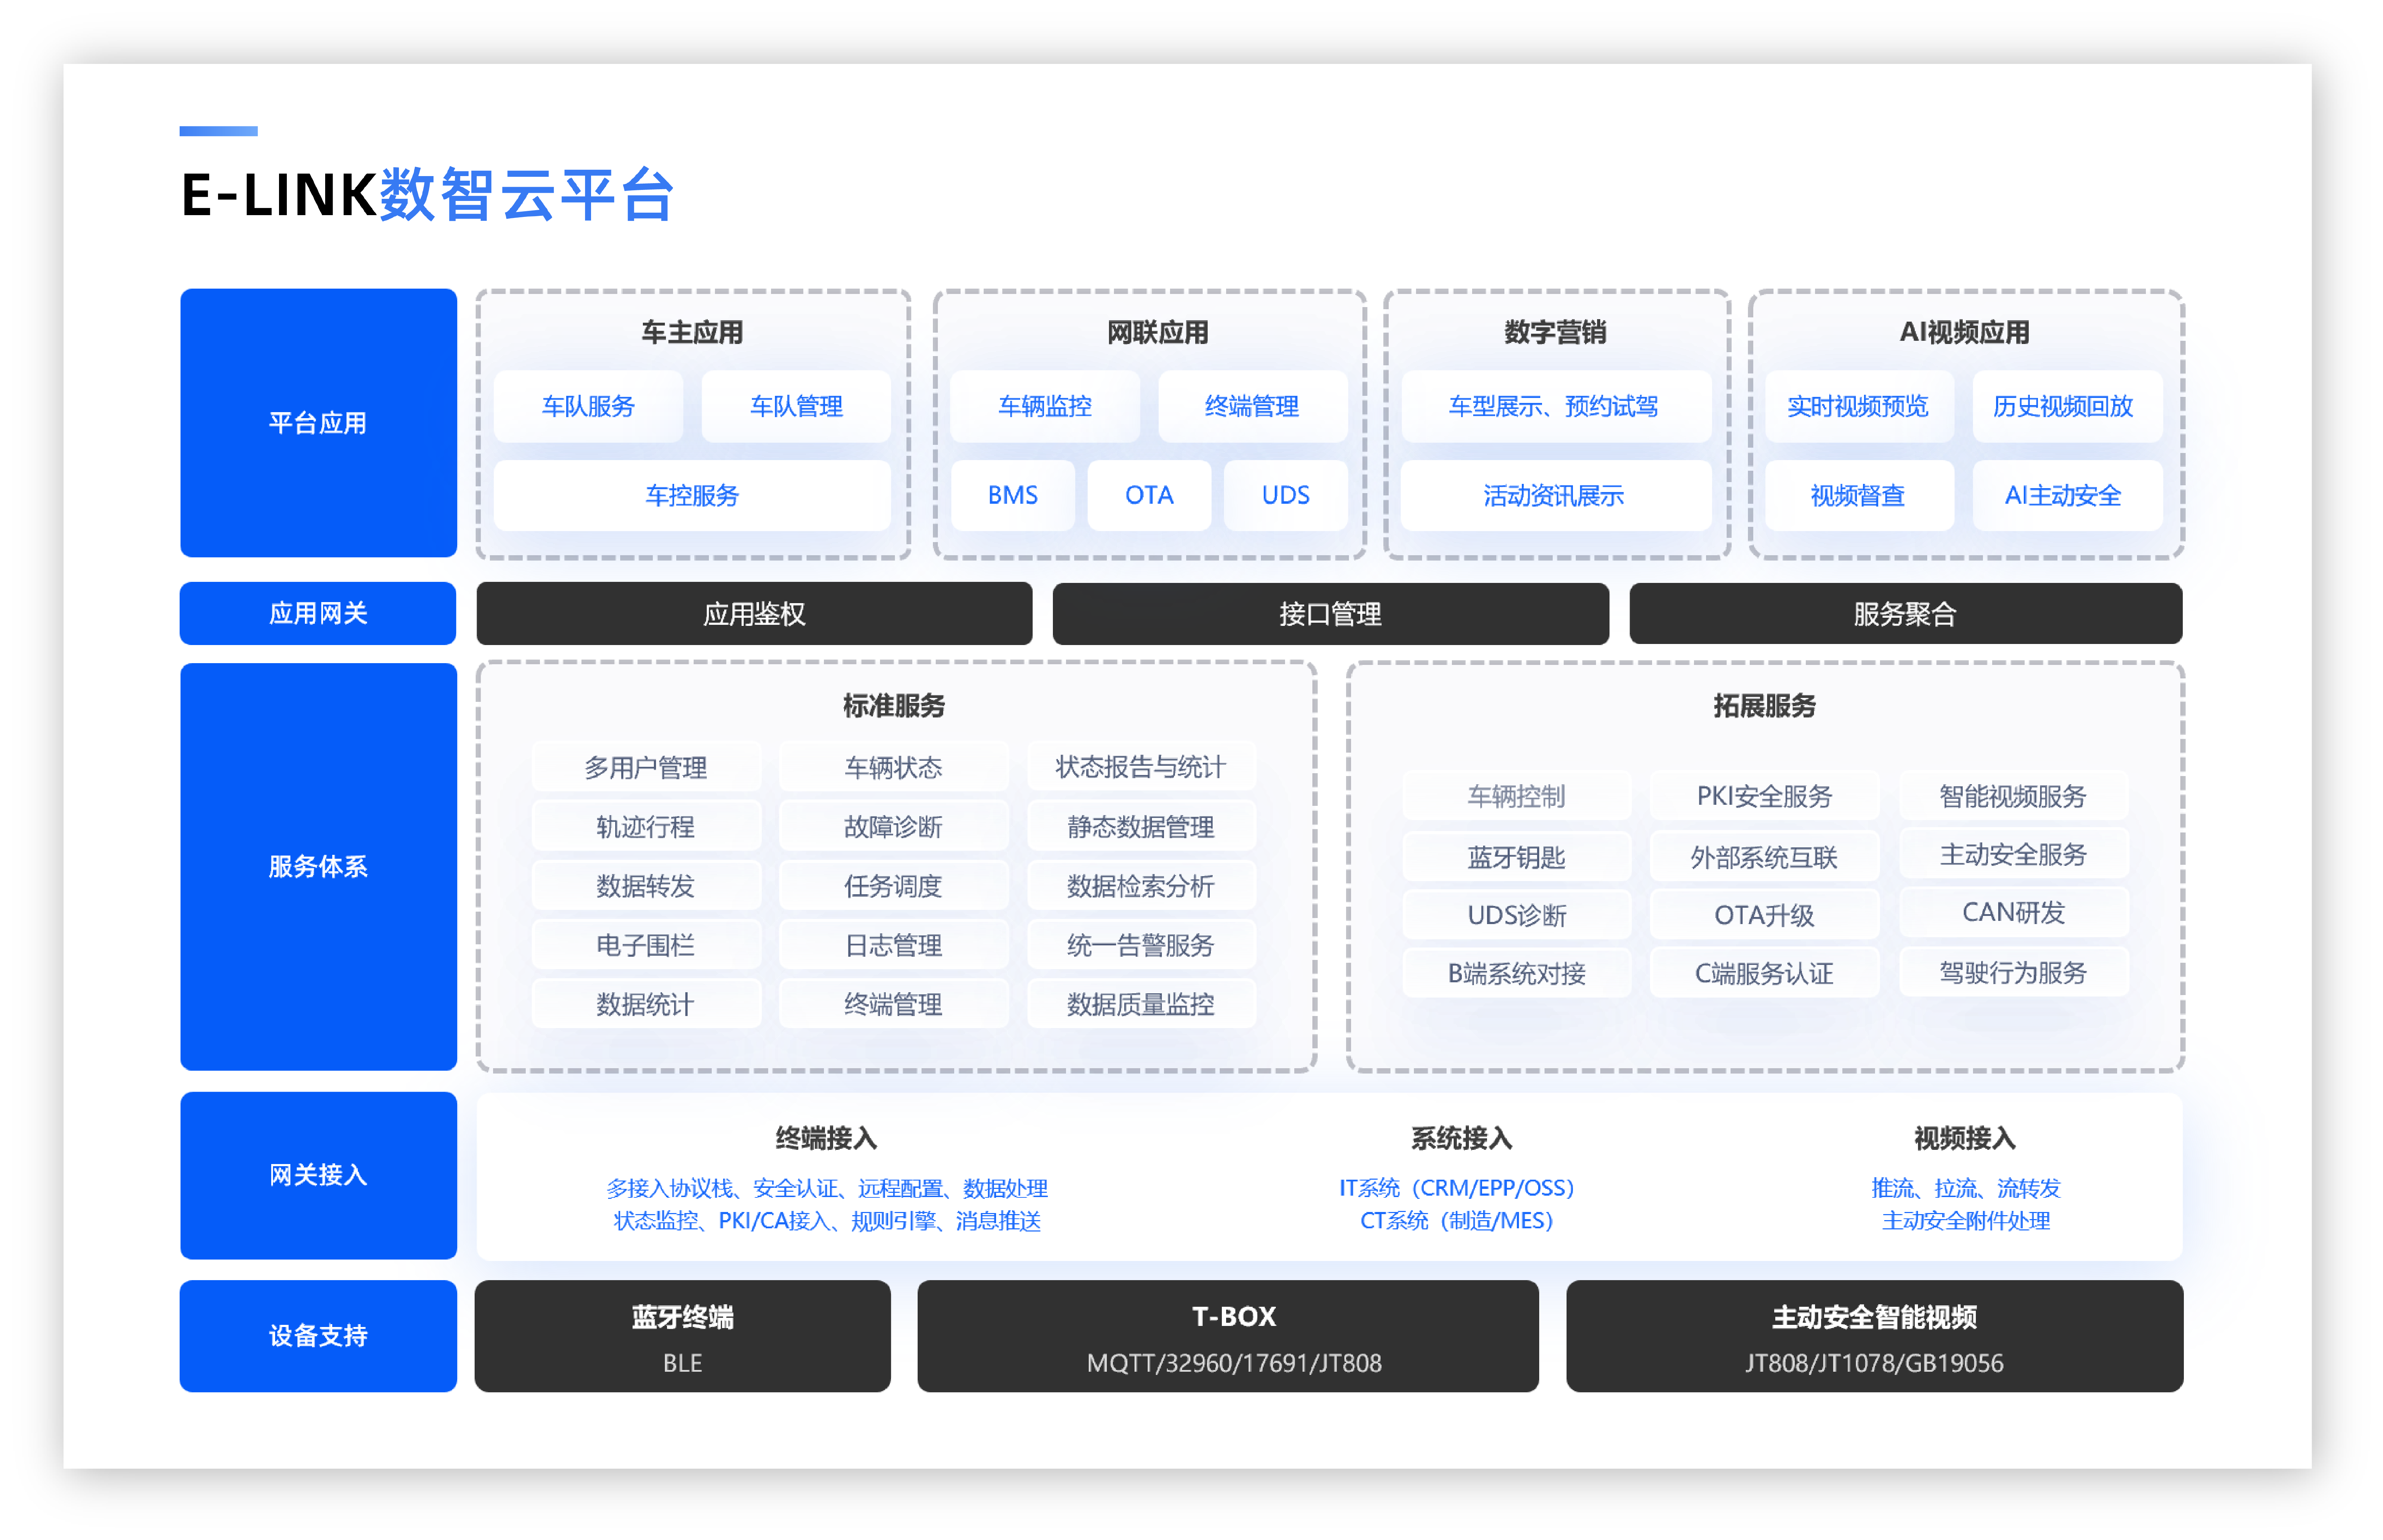Click CT系统（制造/MES）text
This screenshot has height=1540, width=2383.
click(1458, 1220)
